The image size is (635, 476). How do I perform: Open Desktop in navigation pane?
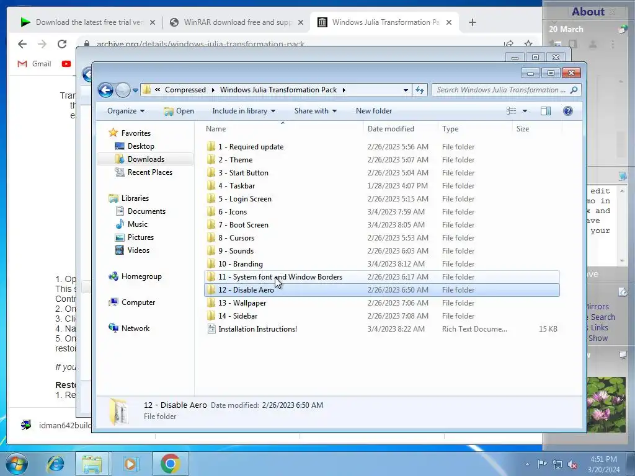point(141,146)
